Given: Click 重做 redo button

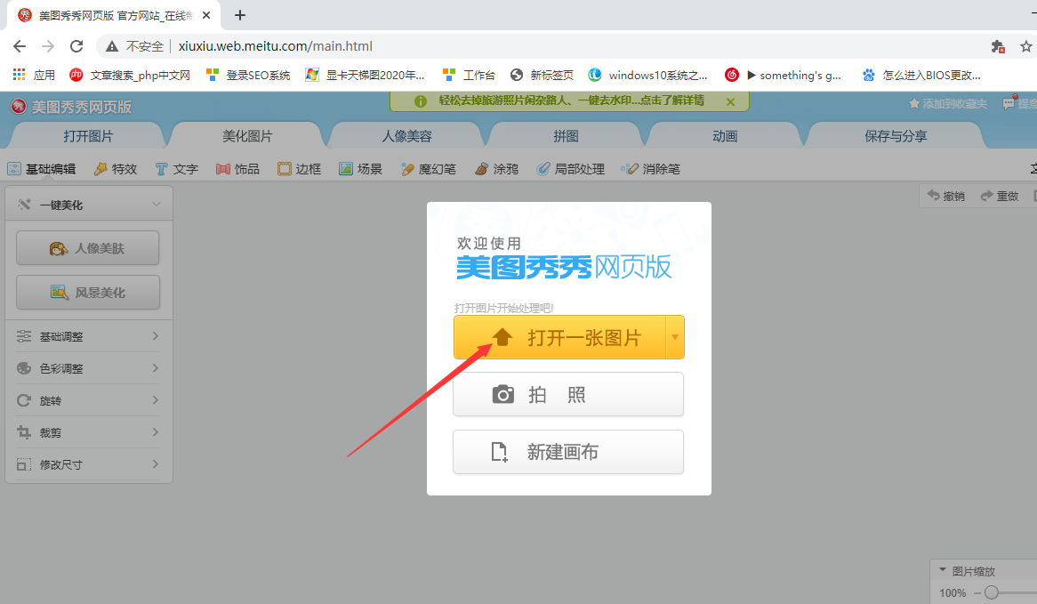Looking at the screenshot, I should pyautogui.click(x=1000, y=196).
